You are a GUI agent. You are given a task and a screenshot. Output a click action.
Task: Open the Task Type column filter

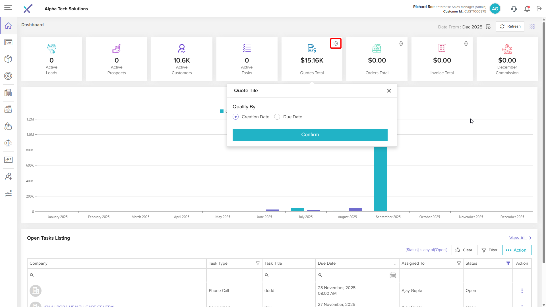258,264
